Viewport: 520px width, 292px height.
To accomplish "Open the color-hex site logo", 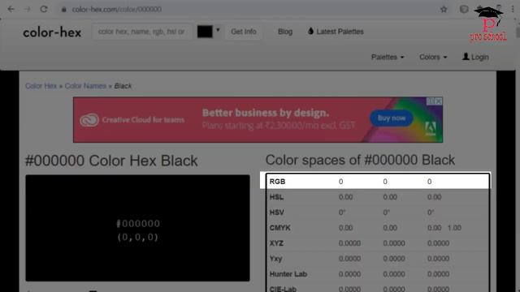I will pos(52,32).
